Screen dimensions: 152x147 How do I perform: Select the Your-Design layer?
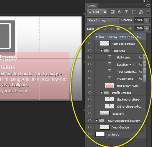120,127
